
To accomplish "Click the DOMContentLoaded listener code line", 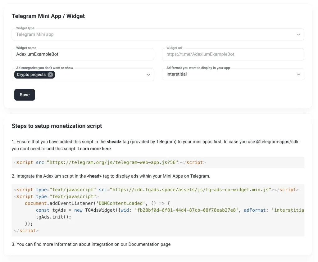I will coord(98,203).
